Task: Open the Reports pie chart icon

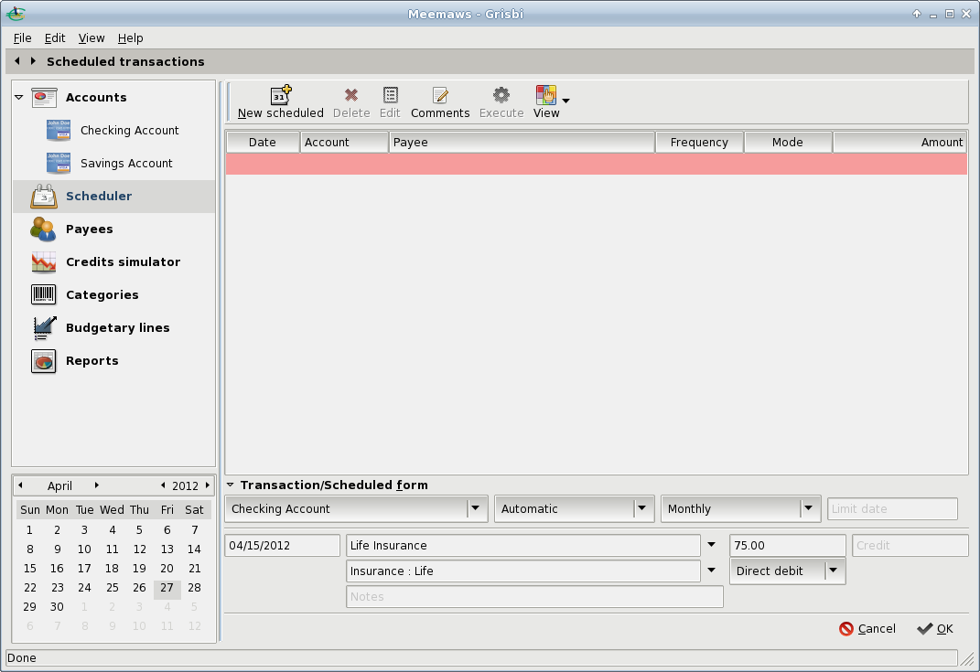Action: tap(44, 361)
